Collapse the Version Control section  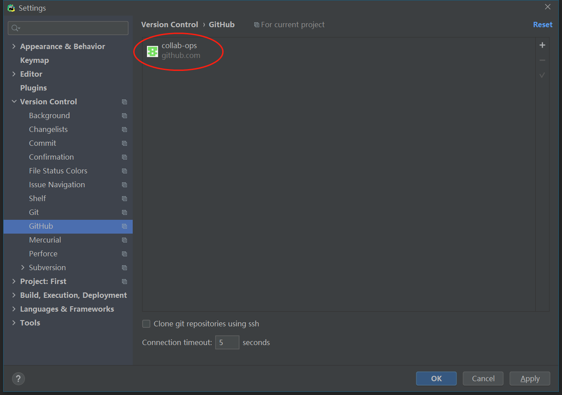click(14, 101)
